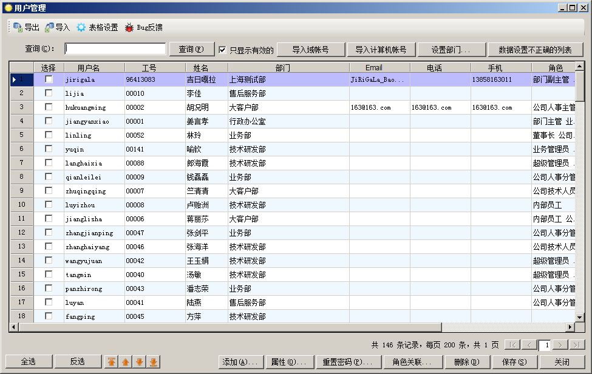Open 属性(O)... button

pos(290,362)
